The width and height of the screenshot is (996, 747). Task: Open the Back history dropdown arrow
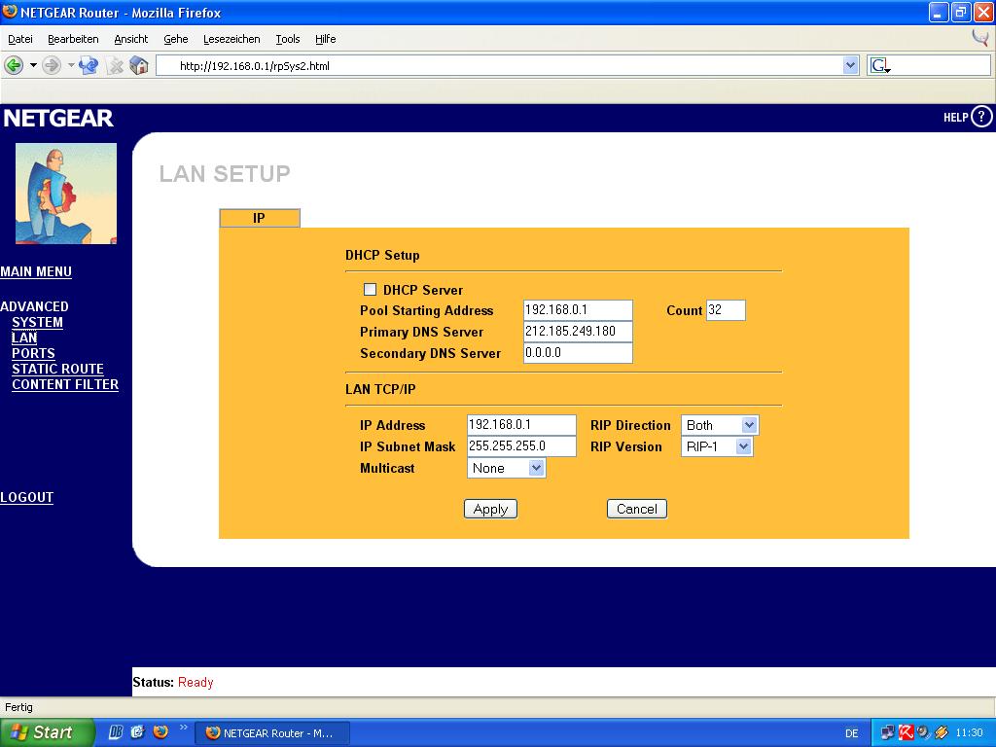coord(33,65)
